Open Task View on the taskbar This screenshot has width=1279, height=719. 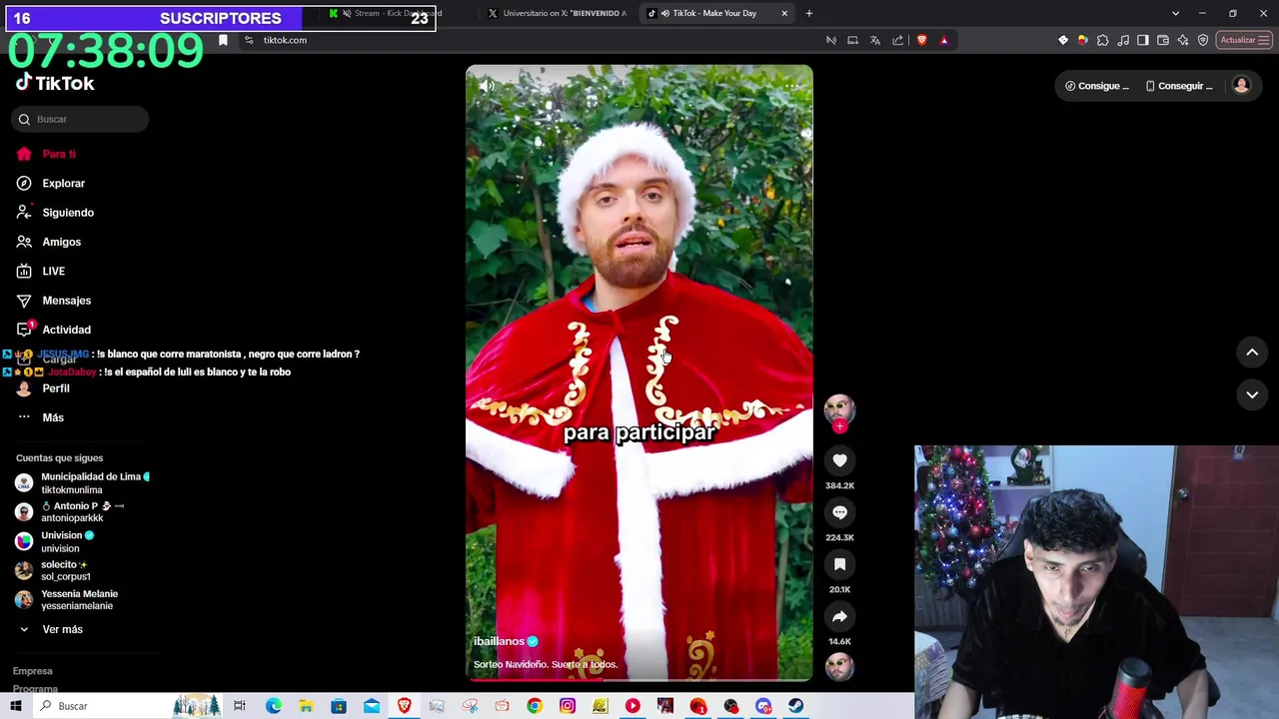pos(240,706)
